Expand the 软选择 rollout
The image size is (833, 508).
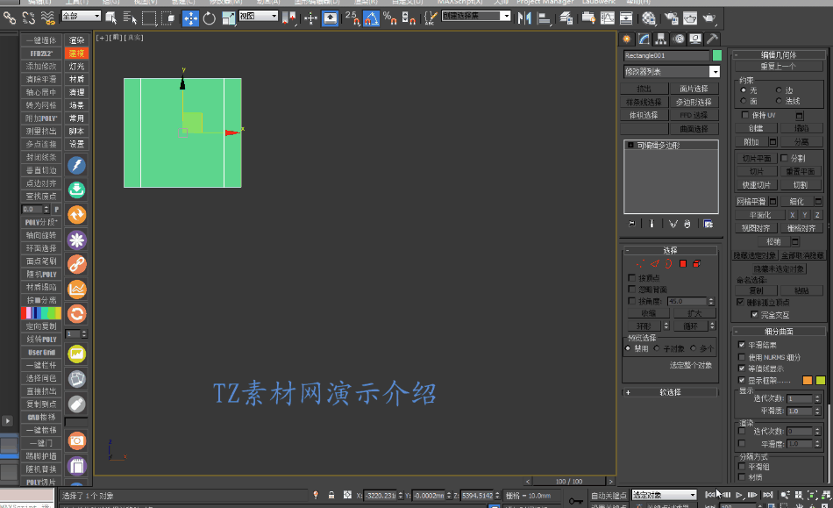[x=671, y=392]
